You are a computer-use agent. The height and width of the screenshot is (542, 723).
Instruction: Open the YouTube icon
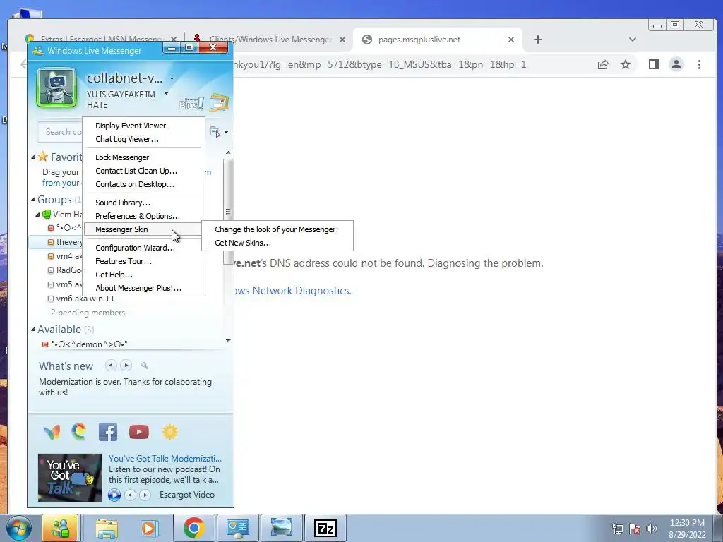coord(139,432)
